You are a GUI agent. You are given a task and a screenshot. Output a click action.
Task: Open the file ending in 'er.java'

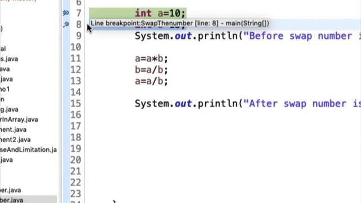point(10,191)
